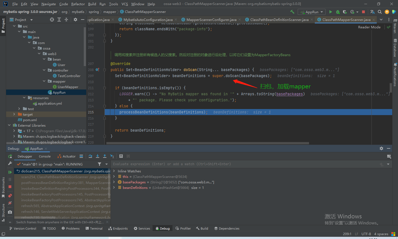Open Maven side panel
Viewport: 398px width, 239px height.
[395, 26]
